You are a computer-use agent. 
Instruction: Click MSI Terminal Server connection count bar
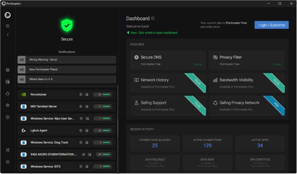tap(103, 106)
